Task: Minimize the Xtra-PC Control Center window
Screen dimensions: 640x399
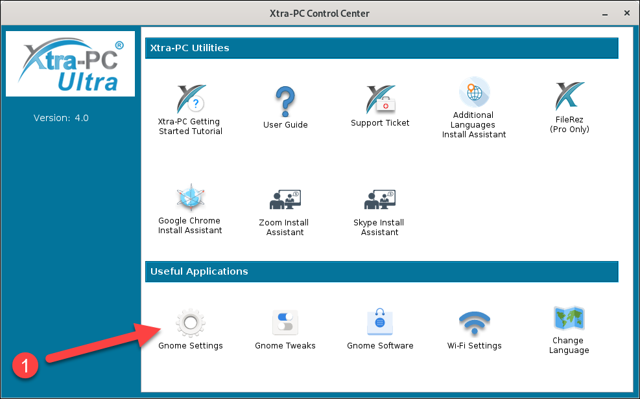Action: click(604, 13)
